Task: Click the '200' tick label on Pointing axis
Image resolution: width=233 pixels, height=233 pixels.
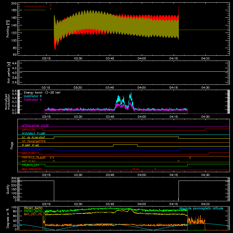Action: [x=14, y=3]
